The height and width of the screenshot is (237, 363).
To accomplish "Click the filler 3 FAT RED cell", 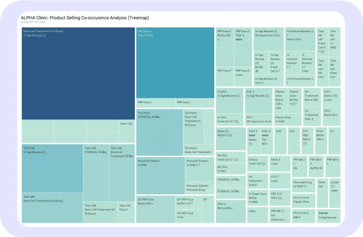I will pos(266,141).
